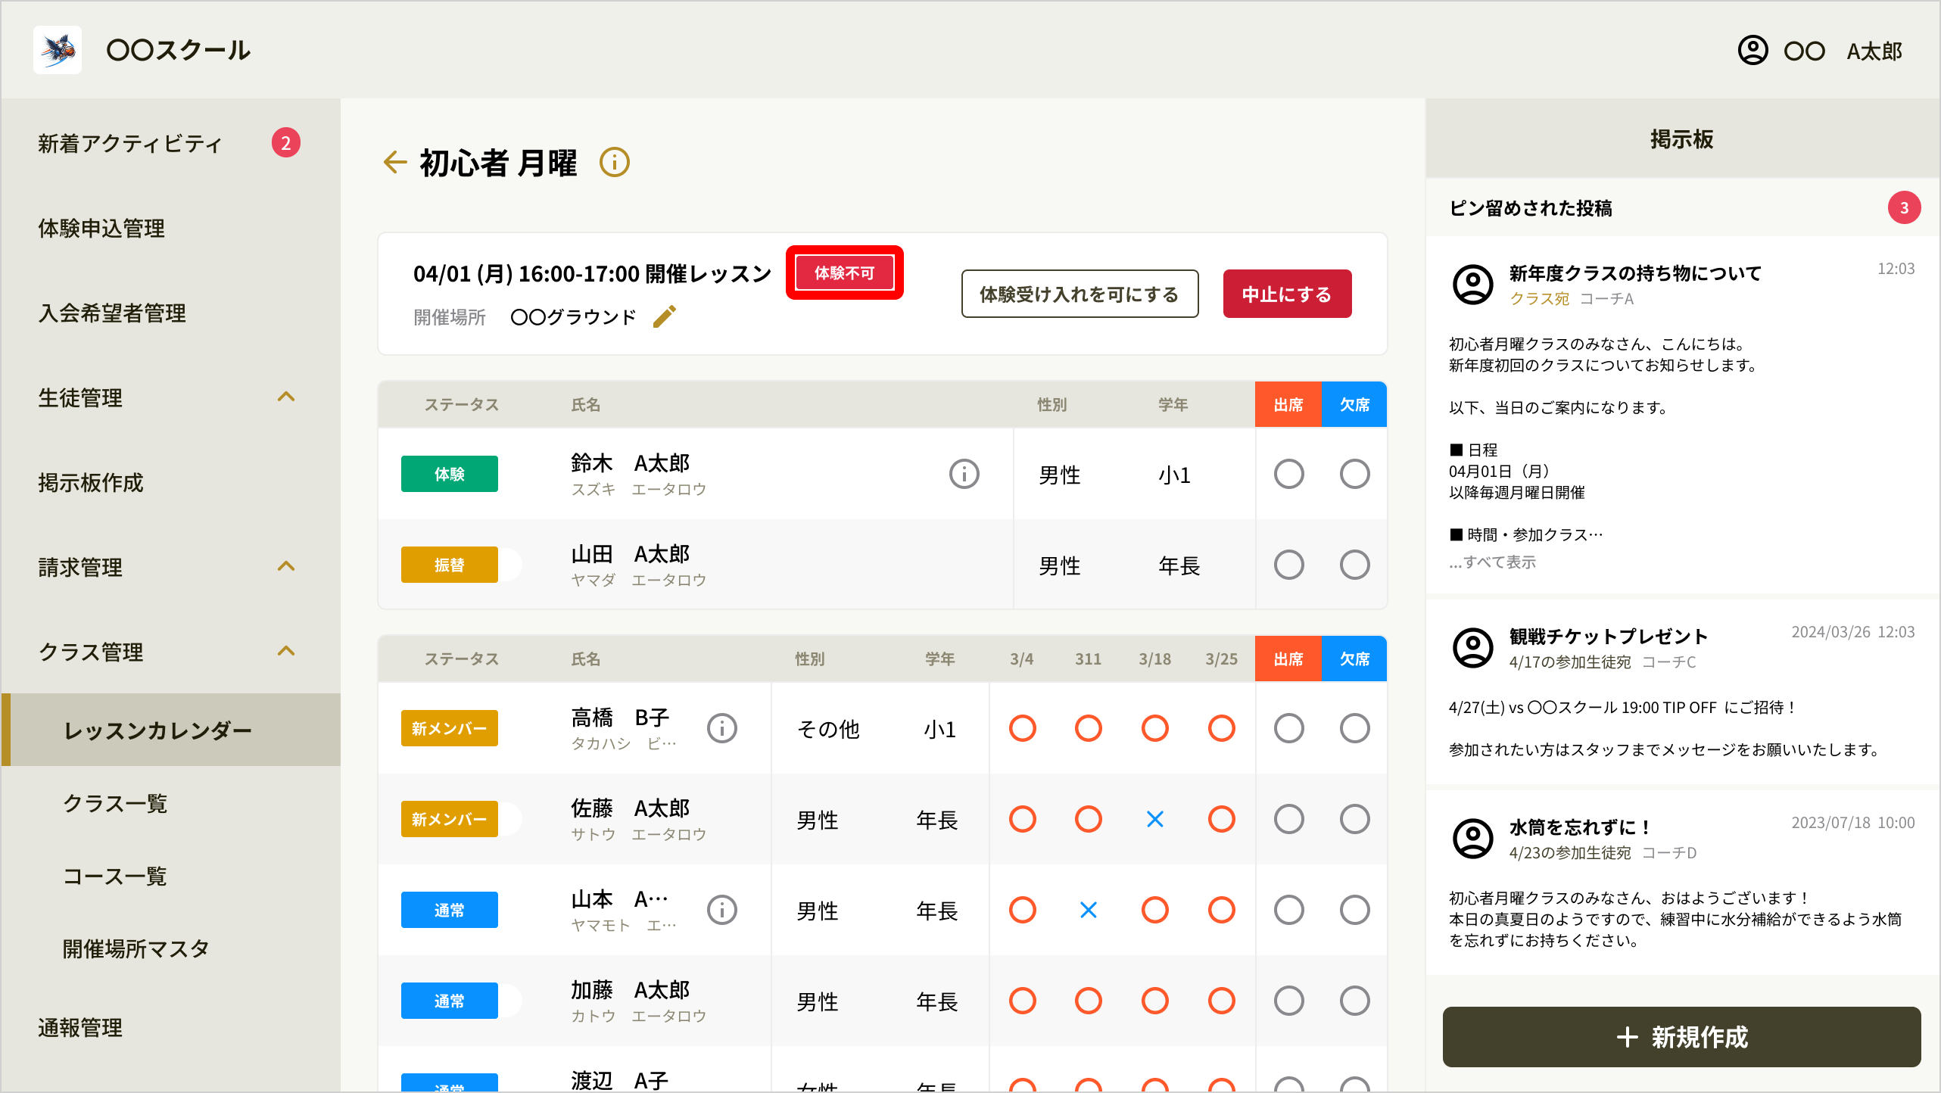Mark 鈴木 A太郎 as 欠席
1941x1093 pixels.
[1354, 474]
